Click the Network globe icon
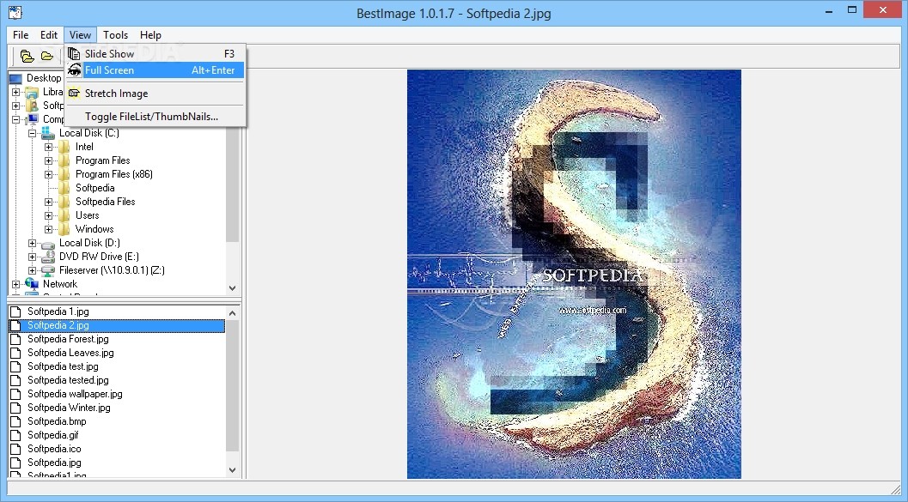 coord(32,284)
